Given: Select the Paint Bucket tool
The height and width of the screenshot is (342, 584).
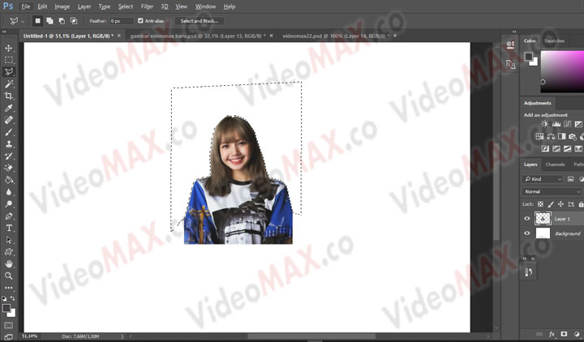Looking at the screenshot, I should [9, 180].
